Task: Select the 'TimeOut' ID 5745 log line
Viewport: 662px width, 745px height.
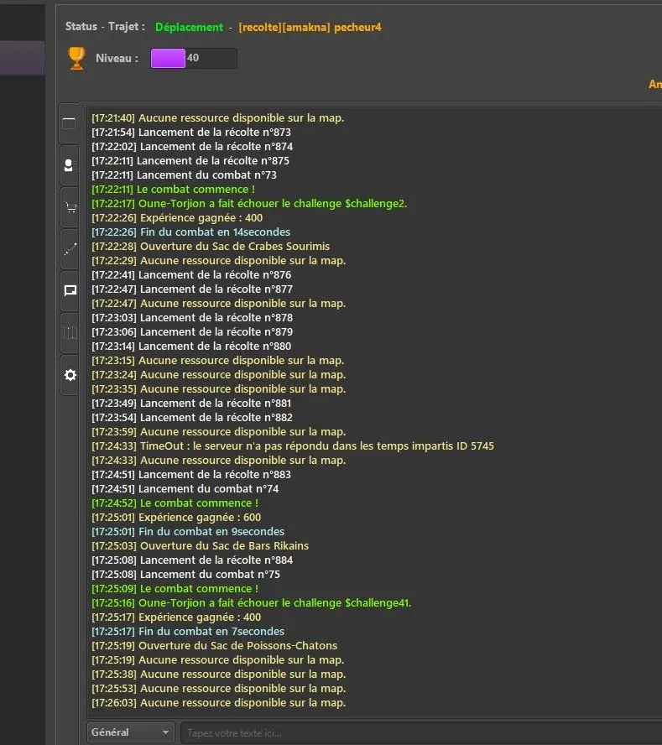Action: pyautogui.click(x=293, y=445)
